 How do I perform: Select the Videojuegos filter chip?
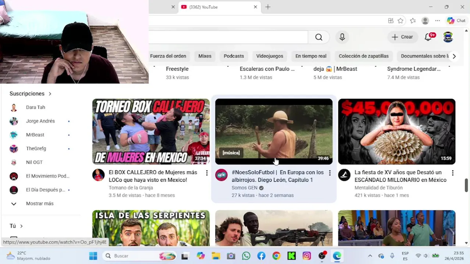(x=270, y=56)
